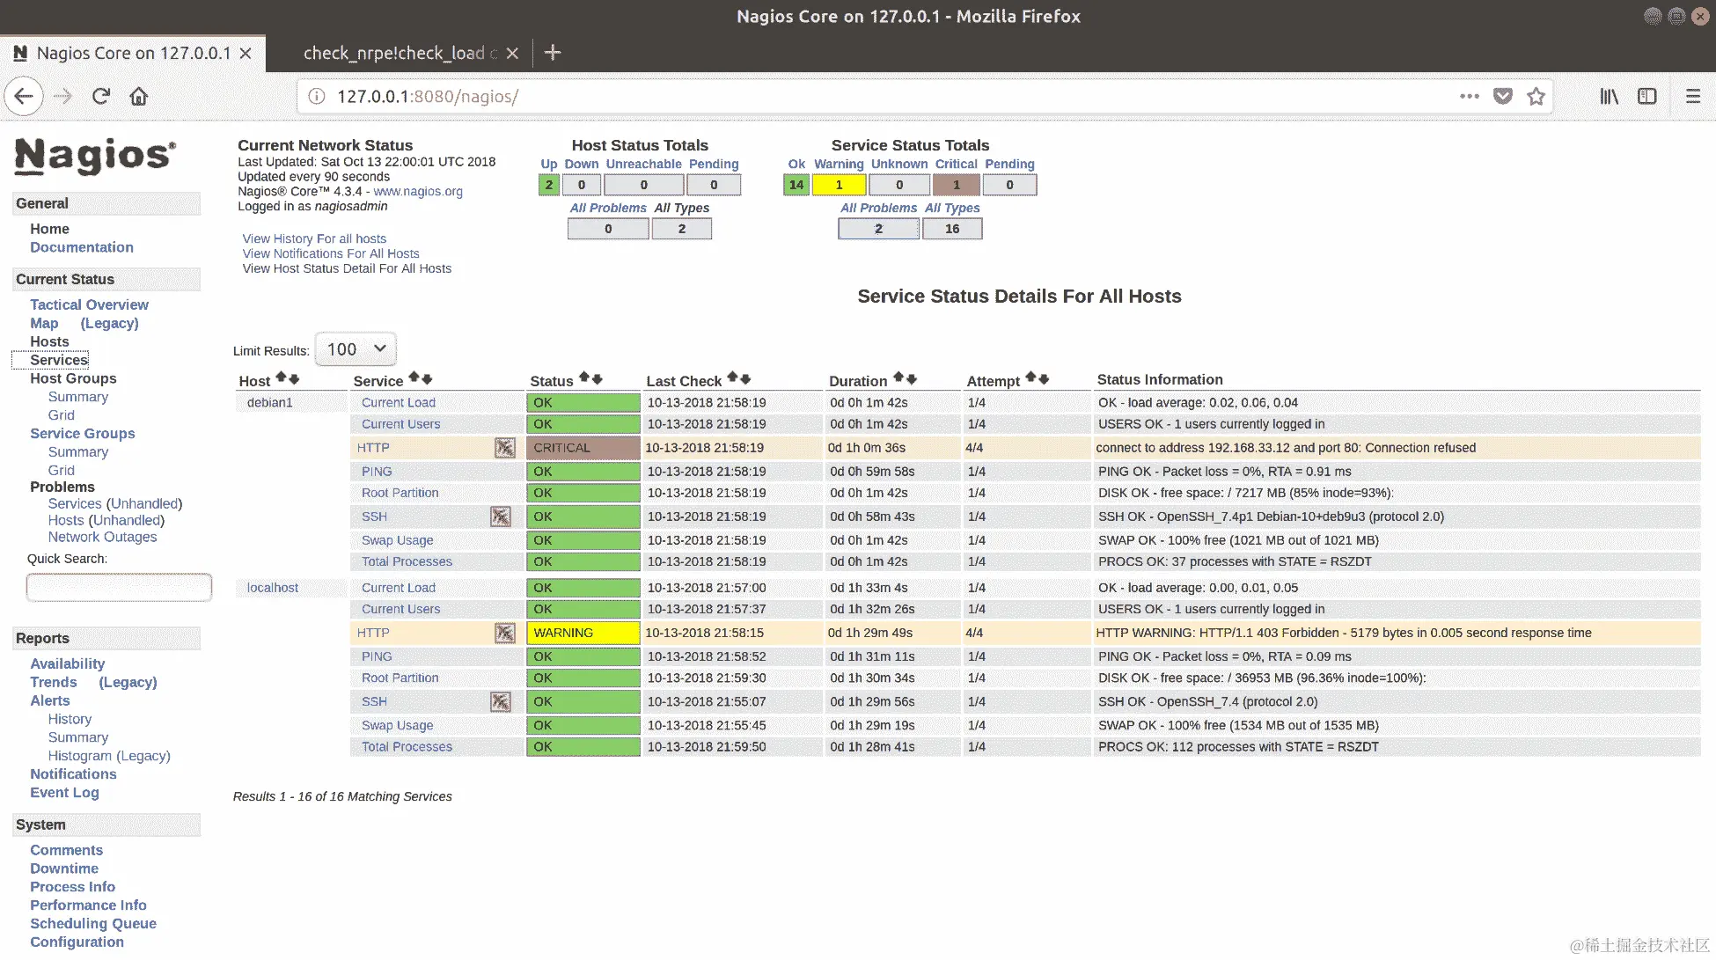Open www.nagios.org link
Viewport: 1716px width, 960px height.
click(x=417, y=191)
